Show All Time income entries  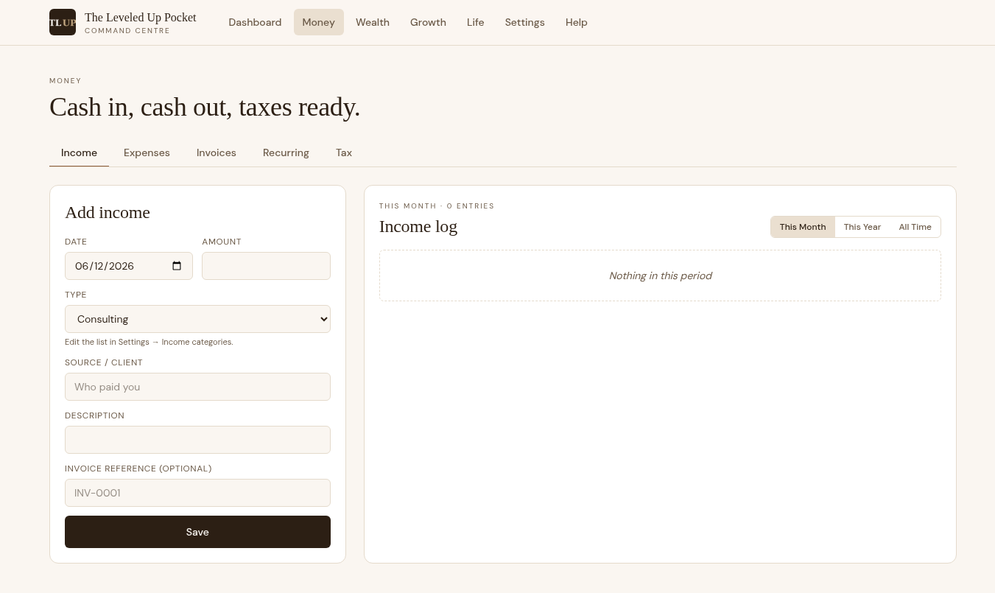click(915, 227)
